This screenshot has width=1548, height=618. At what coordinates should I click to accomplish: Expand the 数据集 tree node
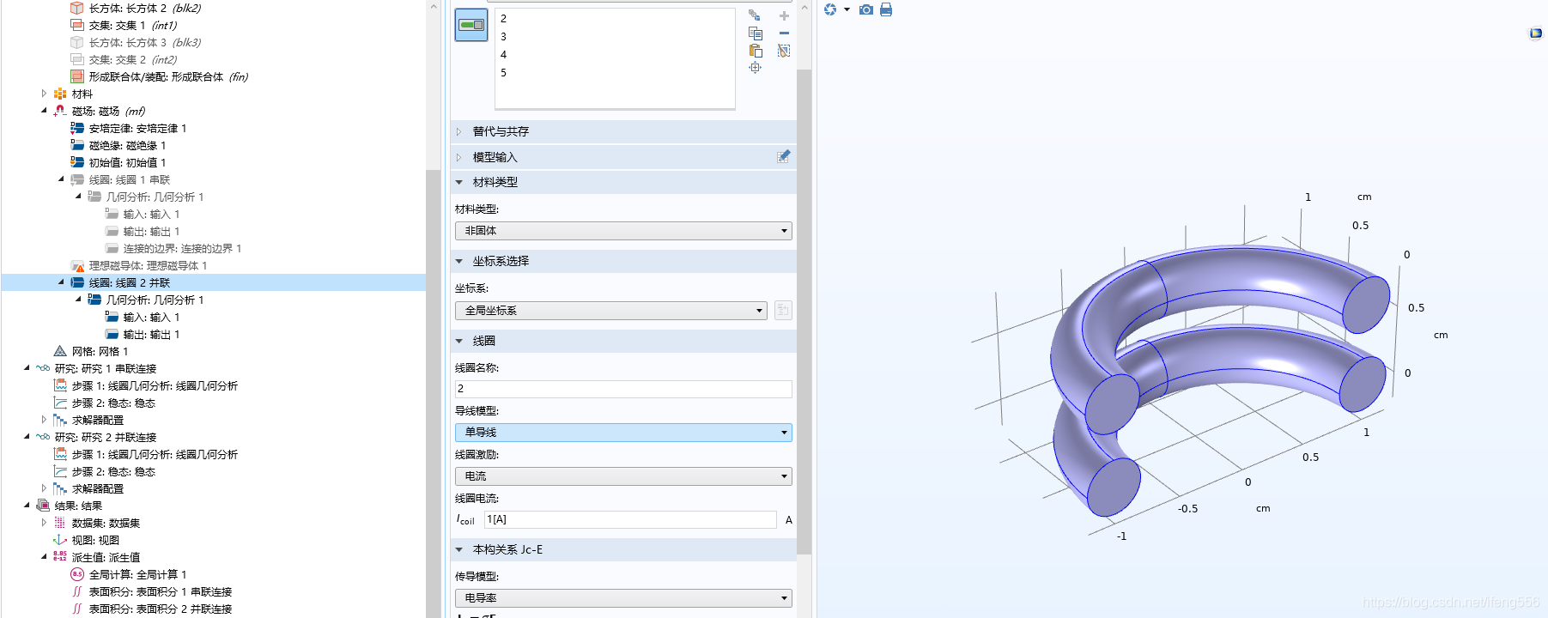click(44, 523)
